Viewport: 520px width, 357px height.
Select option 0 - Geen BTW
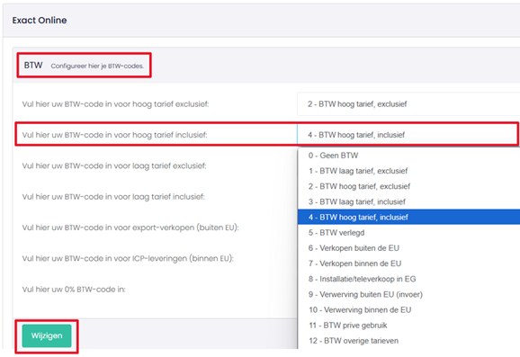(x=409, y=156)
